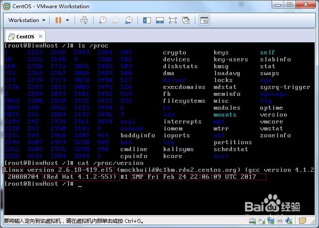Click the 'loadavg' entry
This screenshot has width=319, height=228.
[x=227, y=73]
